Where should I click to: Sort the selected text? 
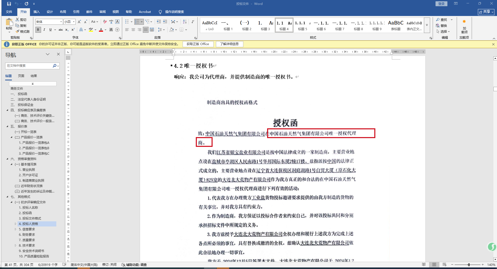185,22
